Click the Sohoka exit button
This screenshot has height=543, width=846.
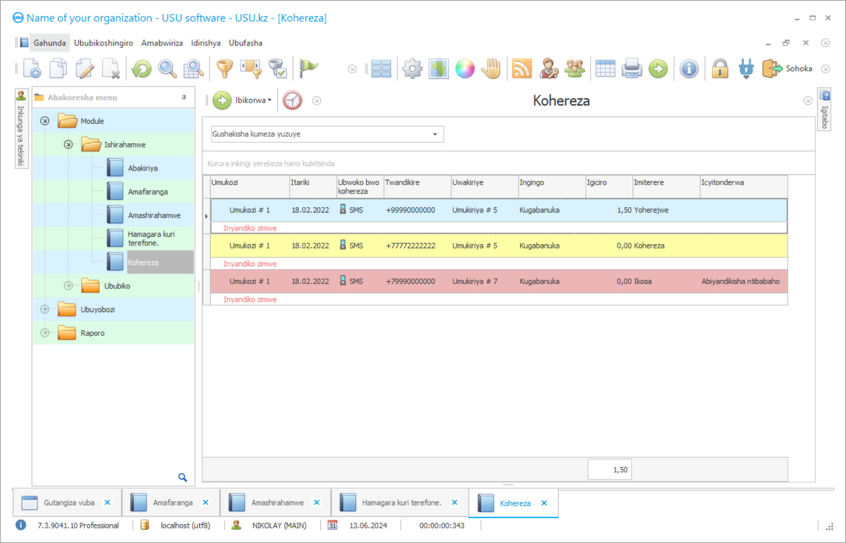tap(788, 69)
